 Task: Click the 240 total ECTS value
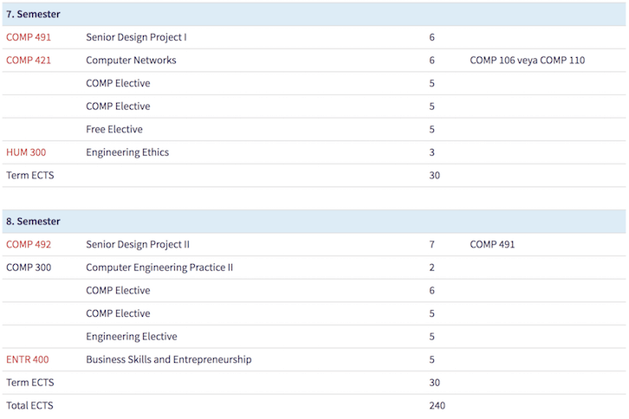pyautogui.click(x=437, y=405)
